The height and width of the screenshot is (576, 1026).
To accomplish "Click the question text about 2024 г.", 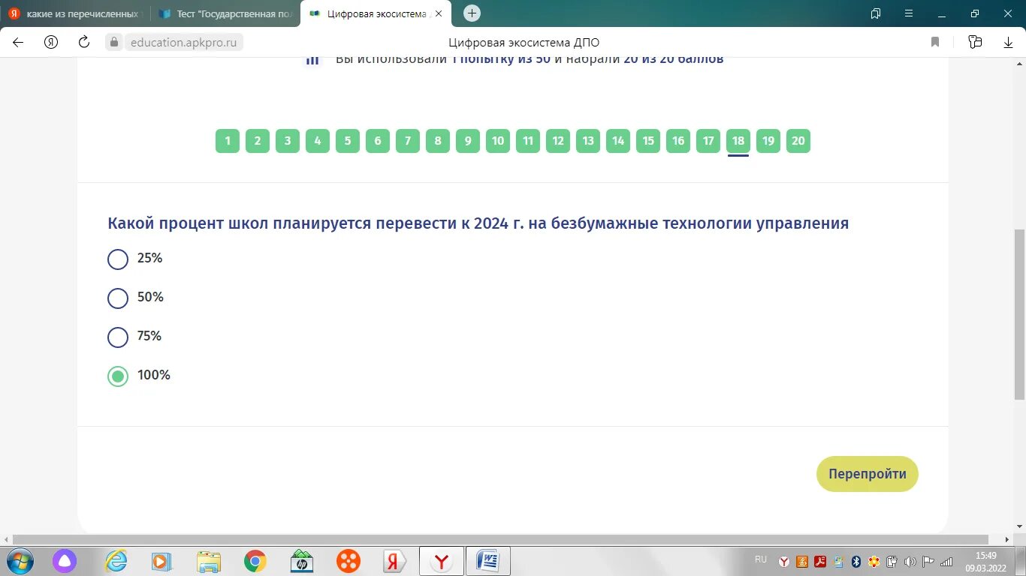I will pos(478,223).
